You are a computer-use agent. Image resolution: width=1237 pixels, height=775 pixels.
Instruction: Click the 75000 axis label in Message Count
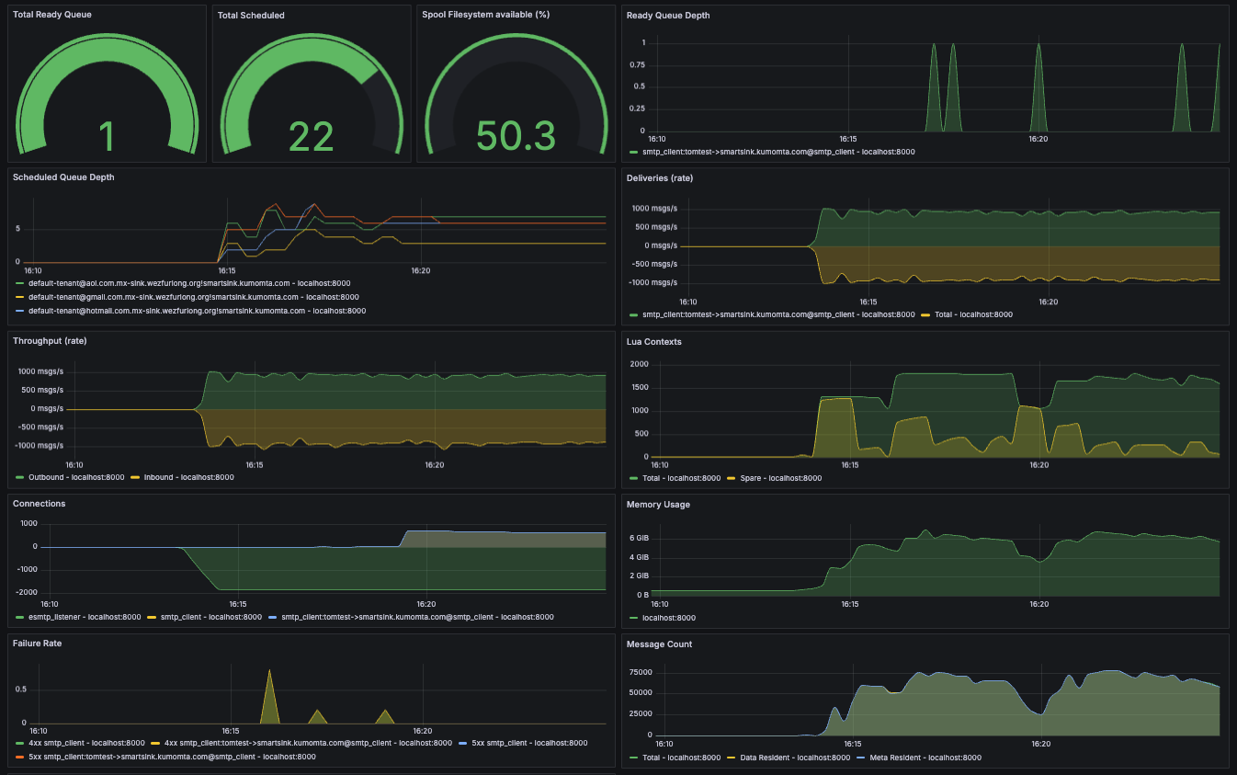pyautogui.click(x=641, y=672)
